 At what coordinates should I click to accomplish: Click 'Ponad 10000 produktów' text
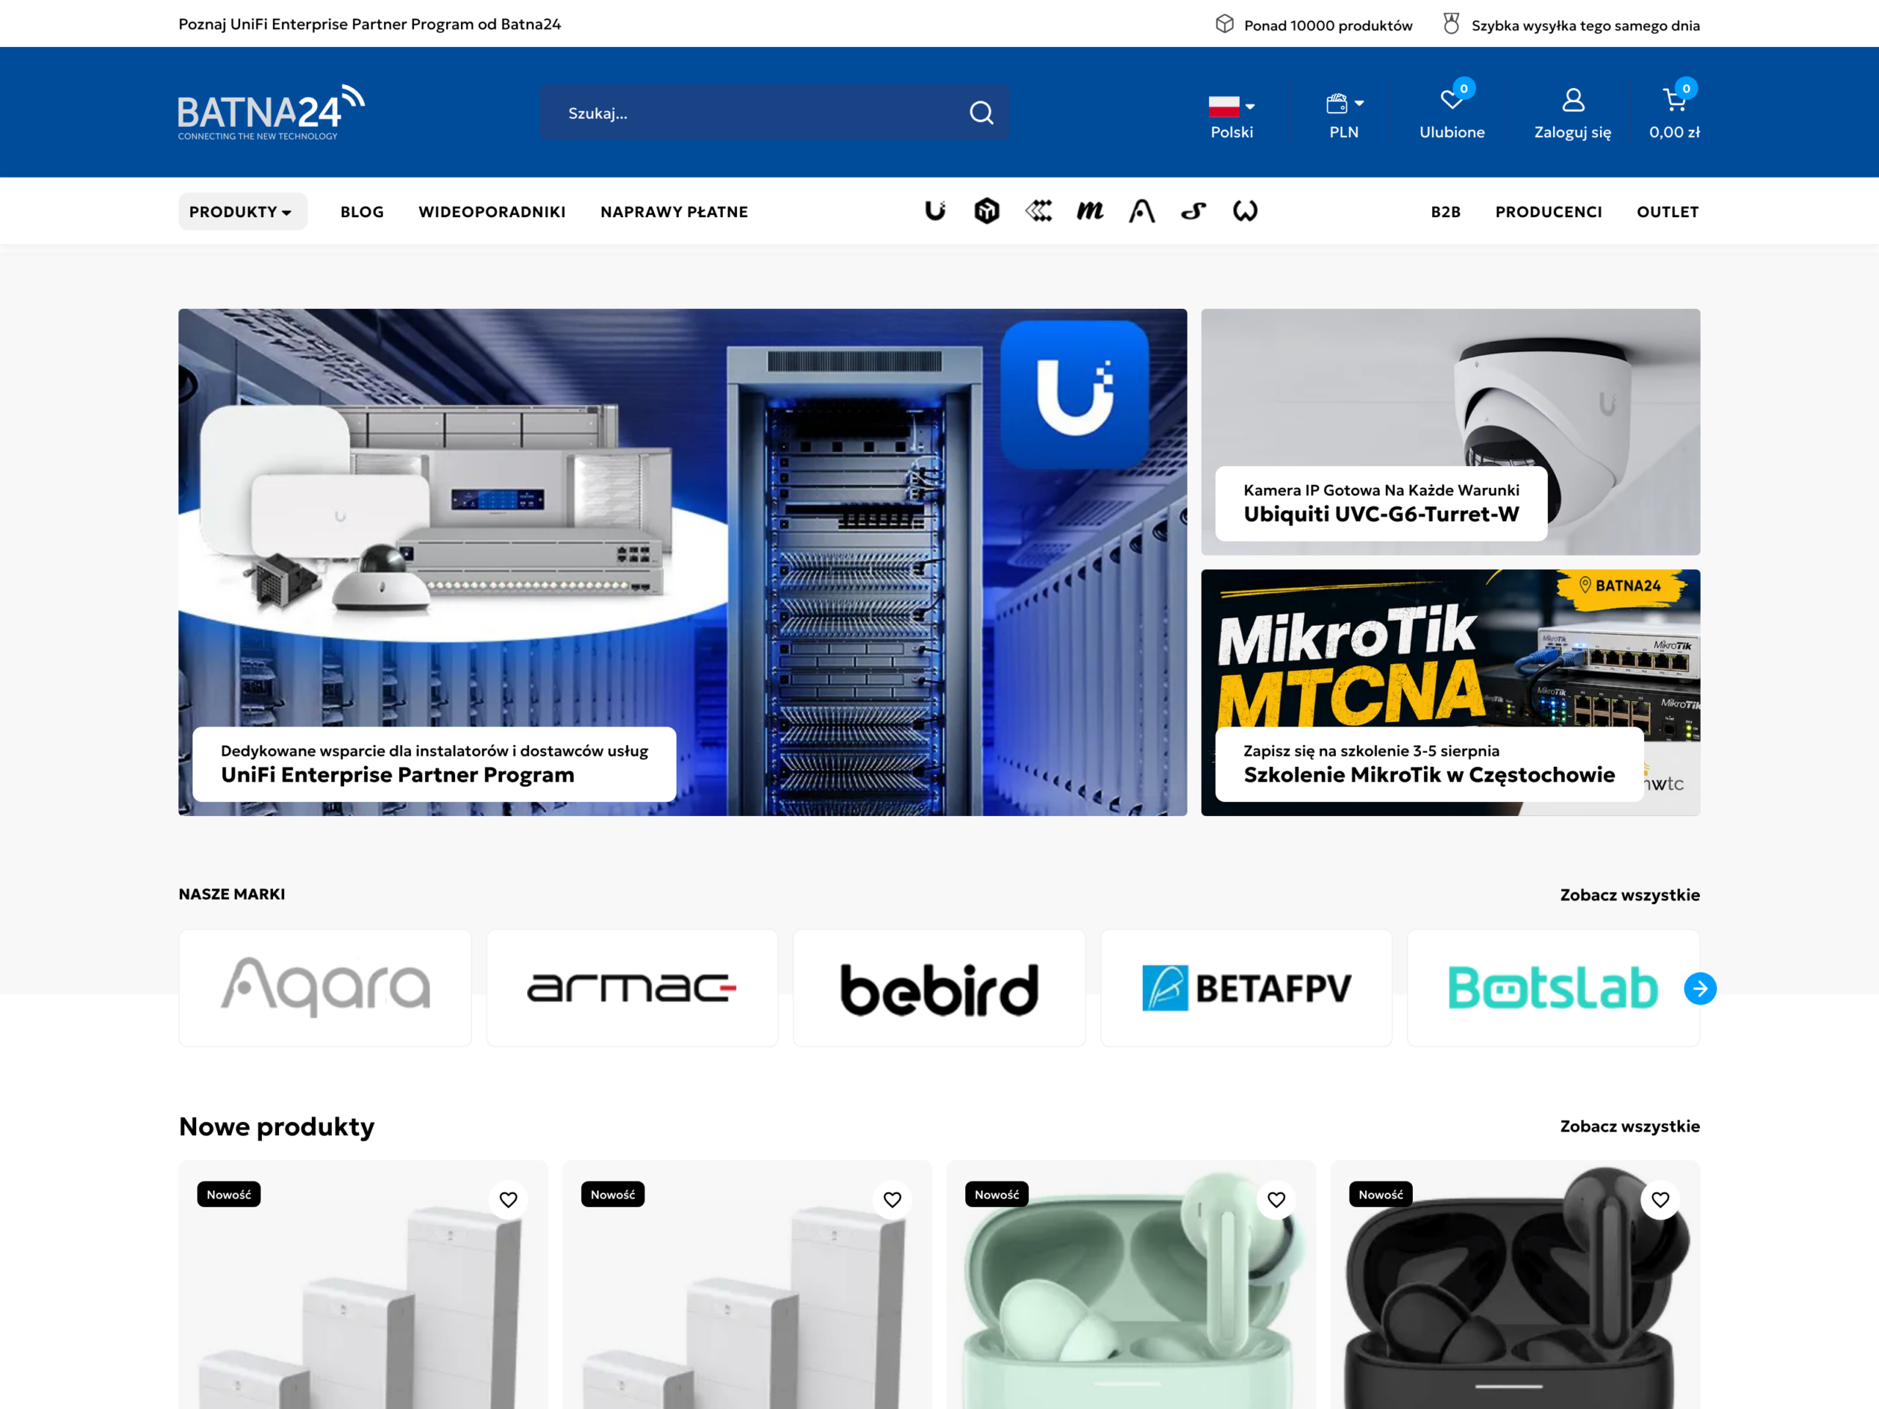pos(1328,26)
